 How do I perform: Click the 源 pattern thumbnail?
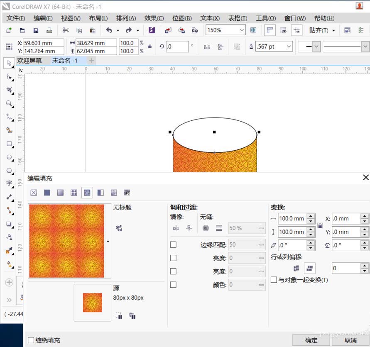pos(92,303)
